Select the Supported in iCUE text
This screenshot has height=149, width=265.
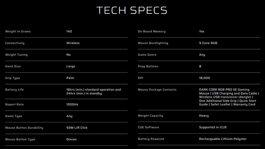(213, 127)
